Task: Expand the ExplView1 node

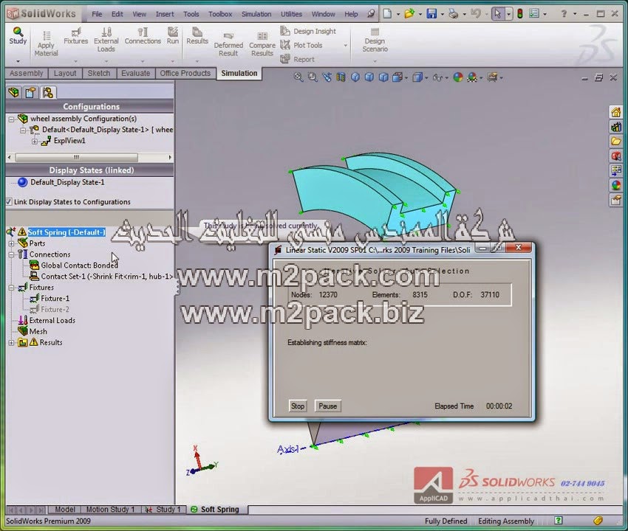Action: pos(35,141)
